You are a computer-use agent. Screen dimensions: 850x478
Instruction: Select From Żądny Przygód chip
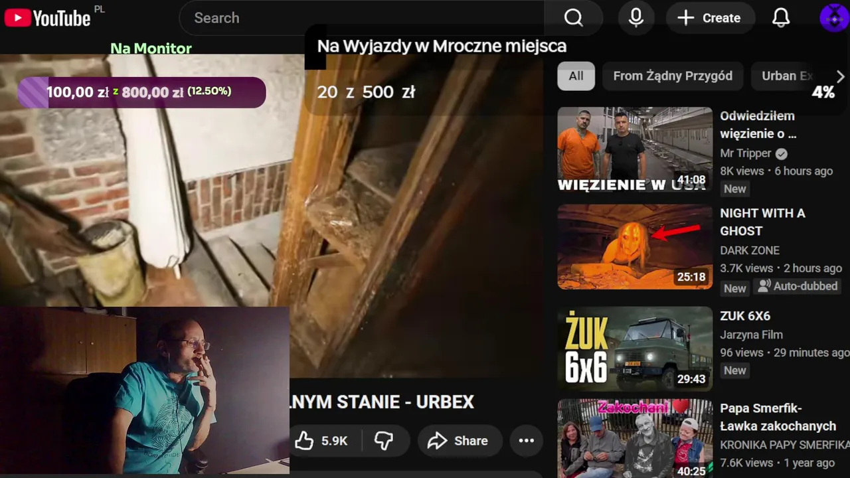[x=673, y=76]
